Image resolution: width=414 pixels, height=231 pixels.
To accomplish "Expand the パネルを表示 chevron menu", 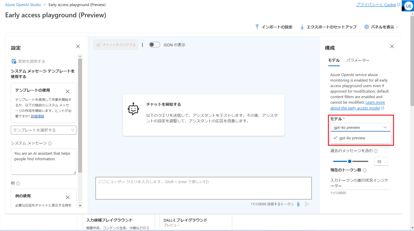I will tap(397, 27).
